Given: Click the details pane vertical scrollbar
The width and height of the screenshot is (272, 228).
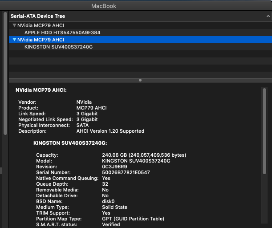Looking at the screenshot, I should click(264, 131).
